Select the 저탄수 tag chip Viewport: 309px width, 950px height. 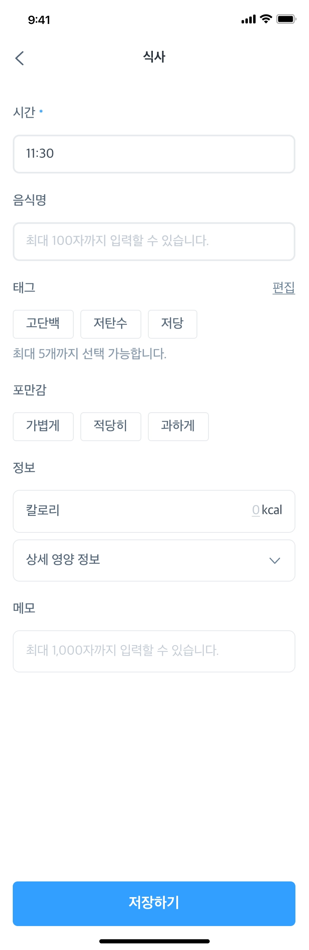(110, 324)
